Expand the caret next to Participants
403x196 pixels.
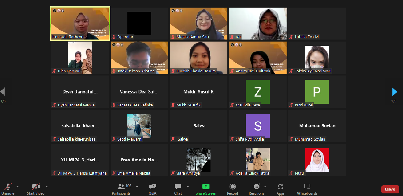coord(137,186)
